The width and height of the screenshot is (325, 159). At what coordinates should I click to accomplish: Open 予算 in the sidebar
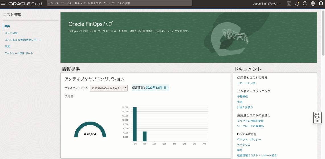tap(7, 47)
